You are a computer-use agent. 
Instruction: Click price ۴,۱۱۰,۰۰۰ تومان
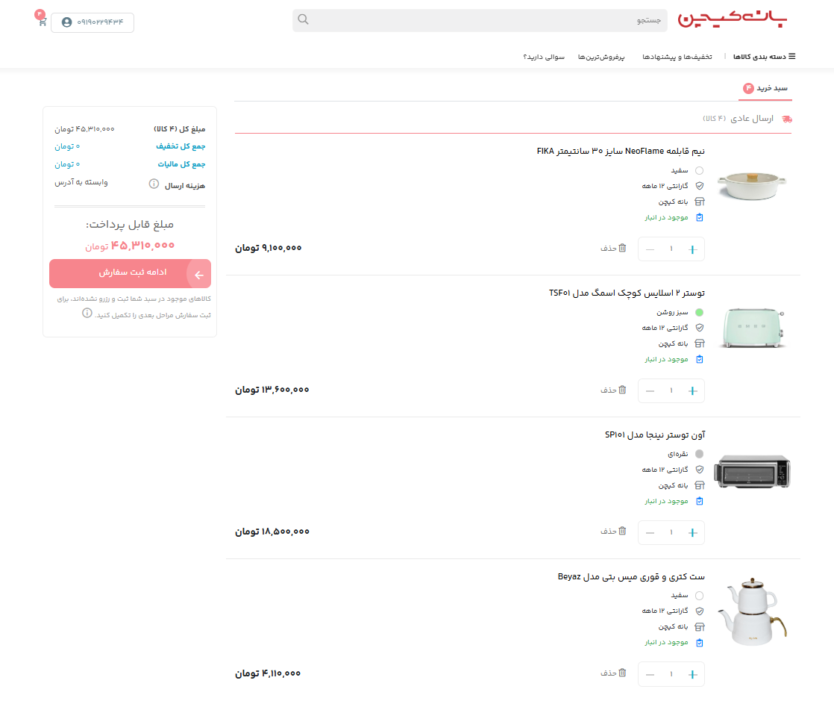point(268,673)
